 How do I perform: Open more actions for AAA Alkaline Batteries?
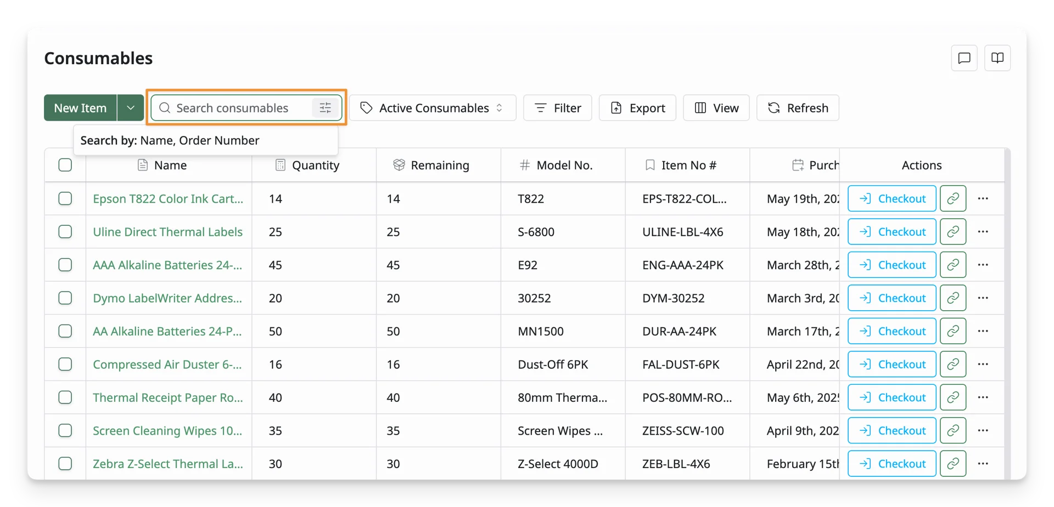(x=983, y=265)
